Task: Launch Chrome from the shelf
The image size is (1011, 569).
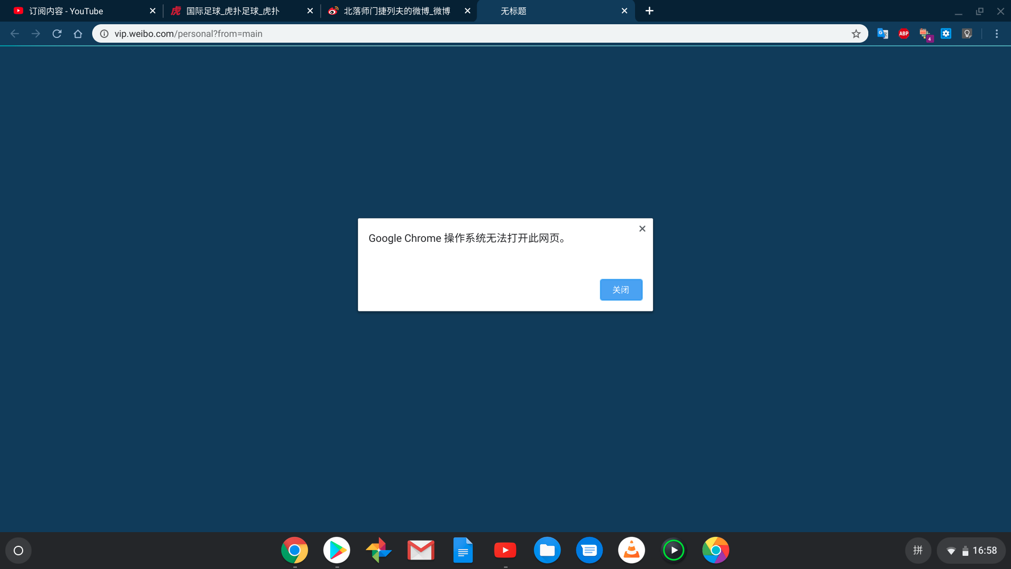Action: tap(294, 551)
